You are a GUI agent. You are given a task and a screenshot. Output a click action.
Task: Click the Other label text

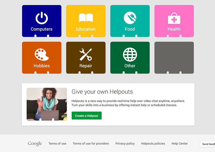point(130,66)
